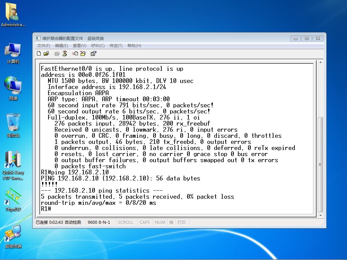Select the 超级终端 desktop shortcut
The image size is (347, 260).
(13, 237)
